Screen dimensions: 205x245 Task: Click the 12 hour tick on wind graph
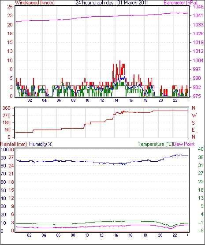click(102, 100)
